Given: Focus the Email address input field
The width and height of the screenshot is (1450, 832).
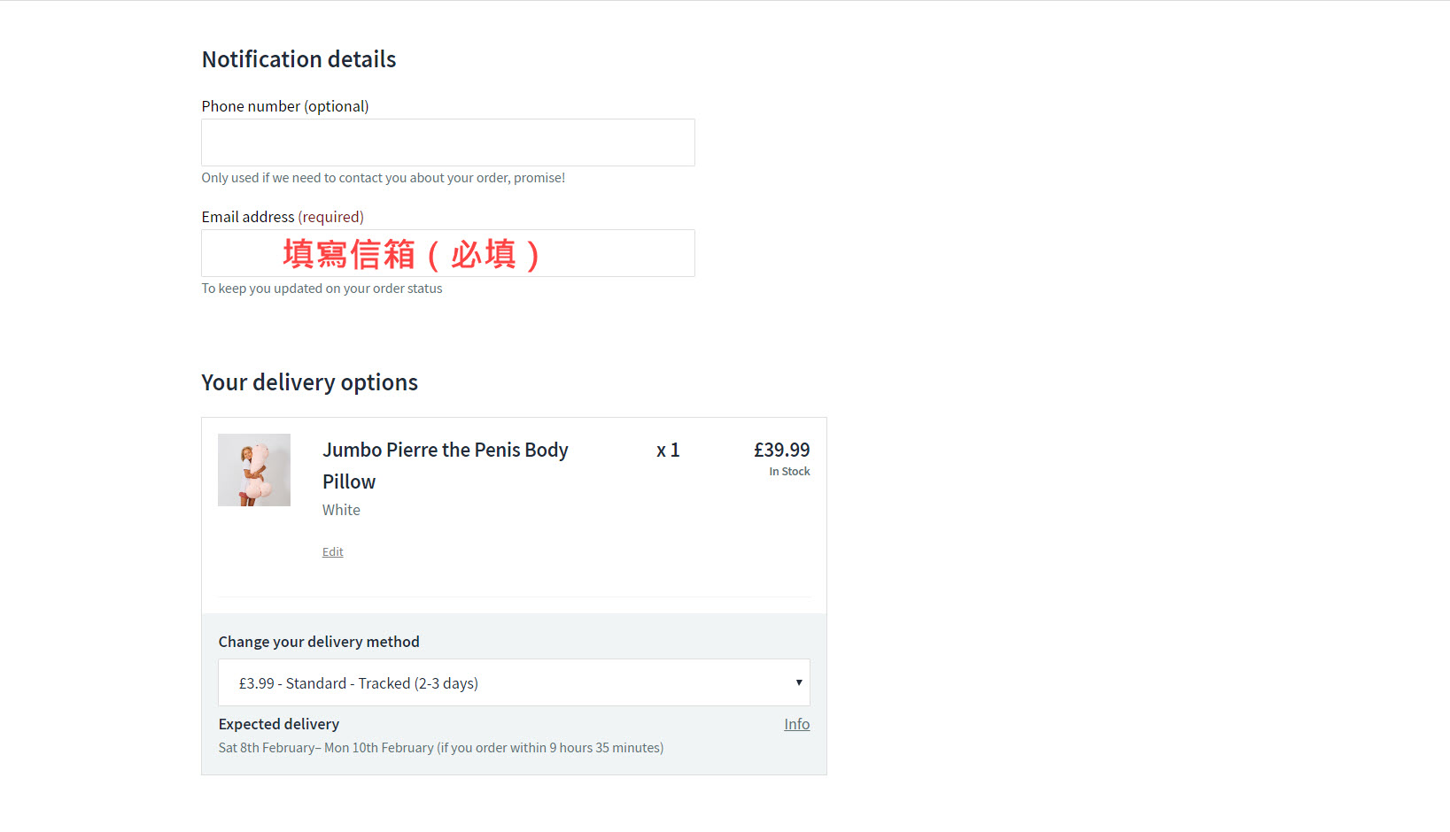Looking at the screenshot, I should pos(447,253).
